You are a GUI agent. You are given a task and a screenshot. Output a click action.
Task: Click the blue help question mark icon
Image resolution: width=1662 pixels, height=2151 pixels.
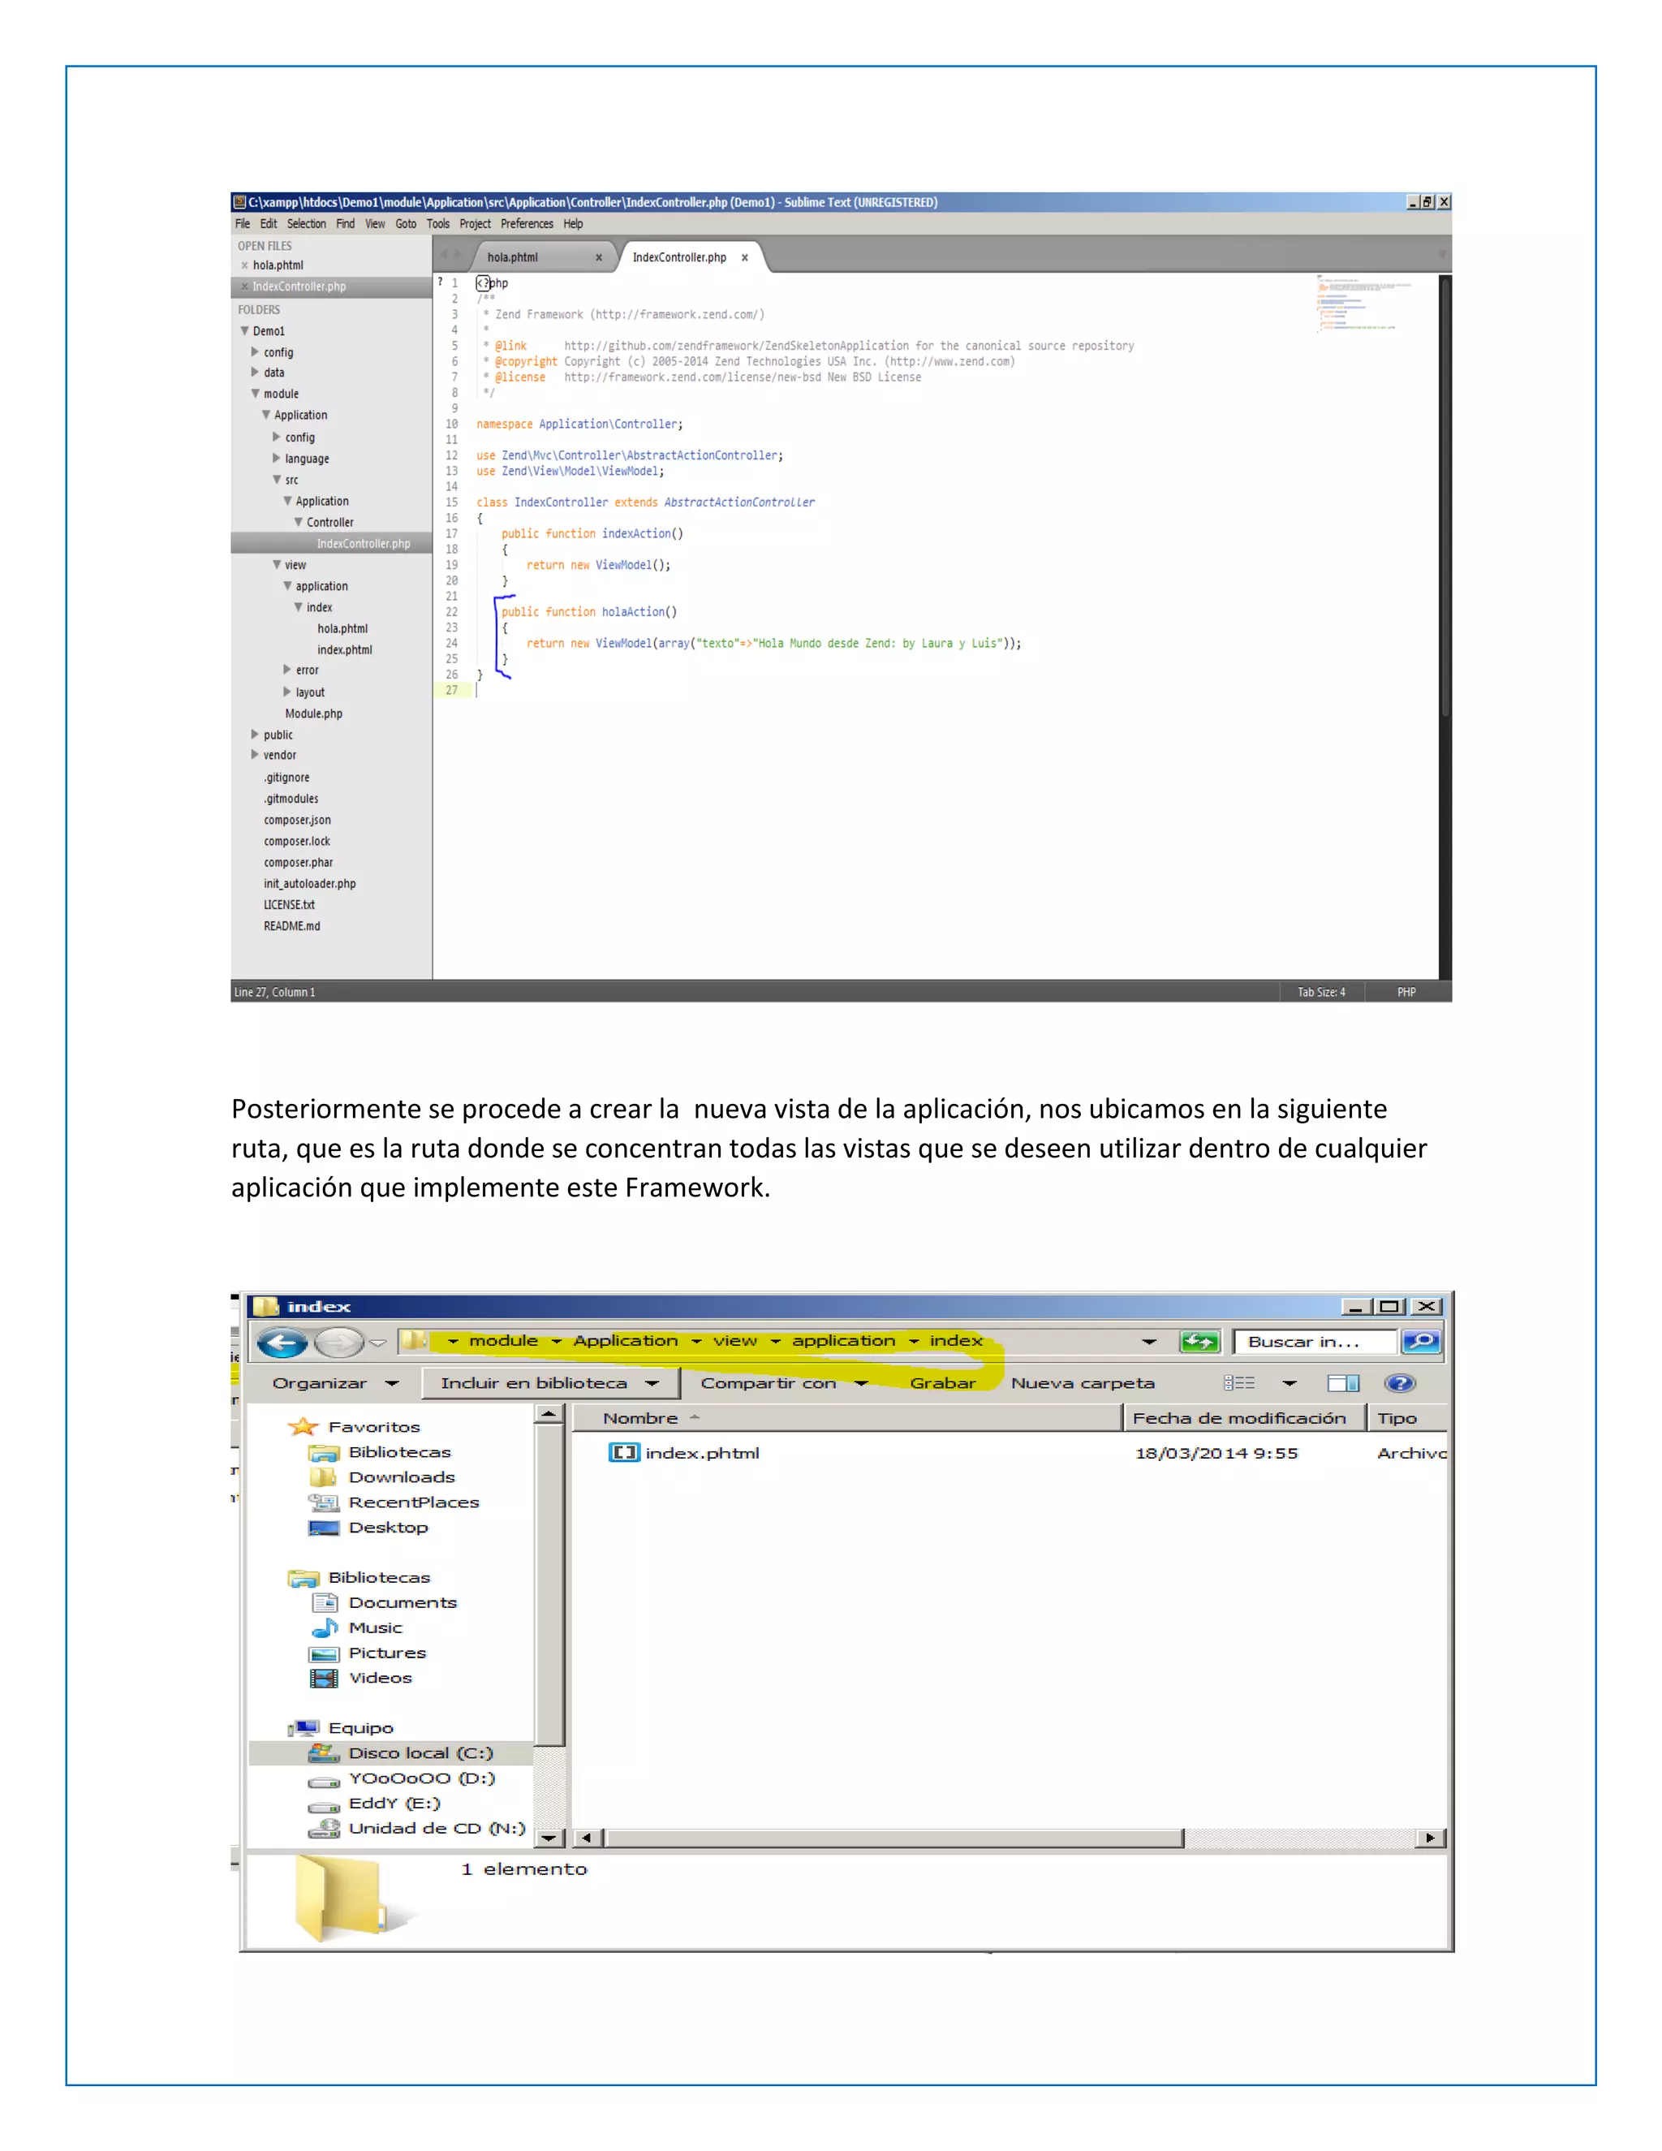coord(1399,1383)
